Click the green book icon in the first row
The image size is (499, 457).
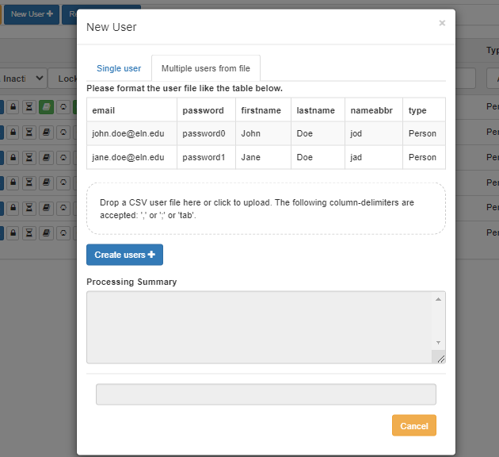46,107
